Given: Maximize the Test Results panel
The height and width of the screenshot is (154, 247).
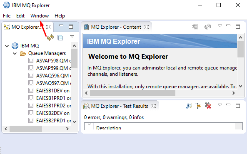Looking at the screenshot, I should tap(238, 105).
